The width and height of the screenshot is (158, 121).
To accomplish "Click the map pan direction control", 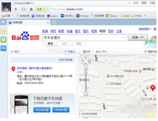I will coord(86,61).
